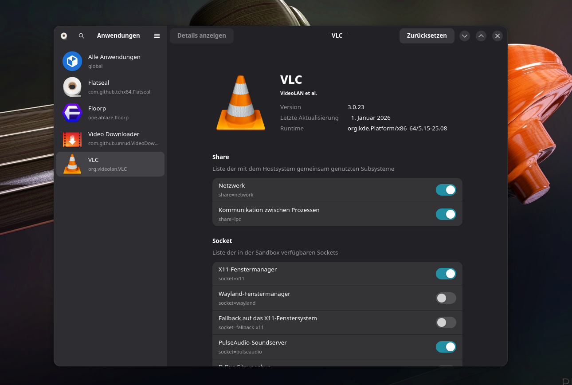
Task: Click the VLC title in the header bar
Action: pyautogui.click(x=337, y=36)
